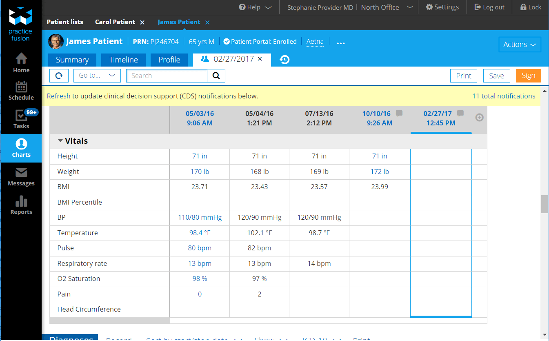Open Tasks with 99+ badge
The height and width of the screenshot is (341, 549).
pos(21,119)
